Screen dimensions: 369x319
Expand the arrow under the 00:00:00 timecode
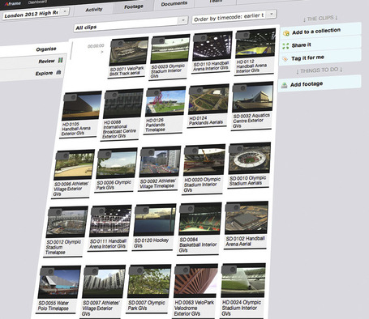[x=101, y=52]
